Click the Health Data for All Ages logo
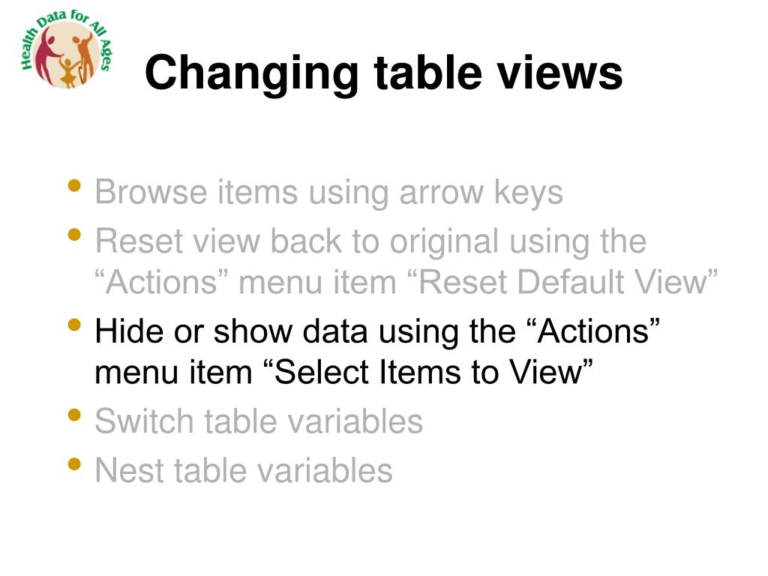Screen dimensions: 768x576 (67, 49)
